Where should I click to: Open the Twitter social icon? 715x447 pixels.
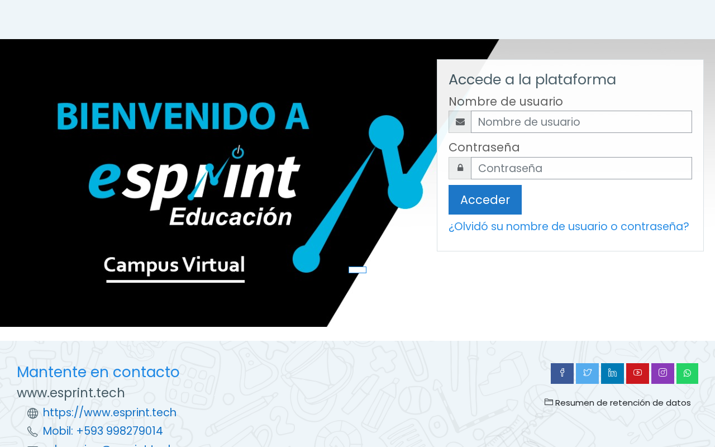tap(587, 373)
